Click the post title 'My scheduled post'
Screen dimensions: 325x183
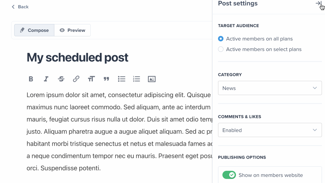pyautogui.click(x=78, y=58)
